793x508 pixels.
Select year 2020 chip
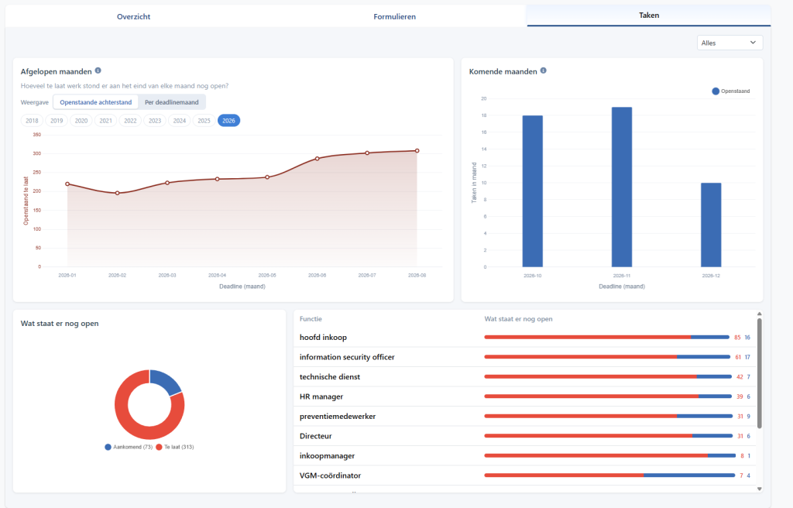click(81, 121)
